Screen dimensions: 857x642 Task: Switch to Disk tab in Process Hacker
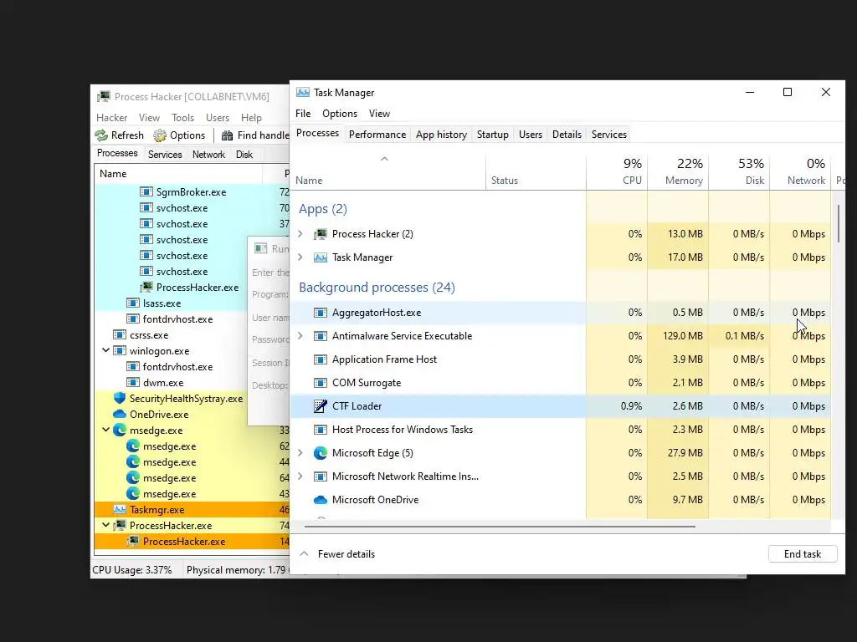[x=244, y=155]
